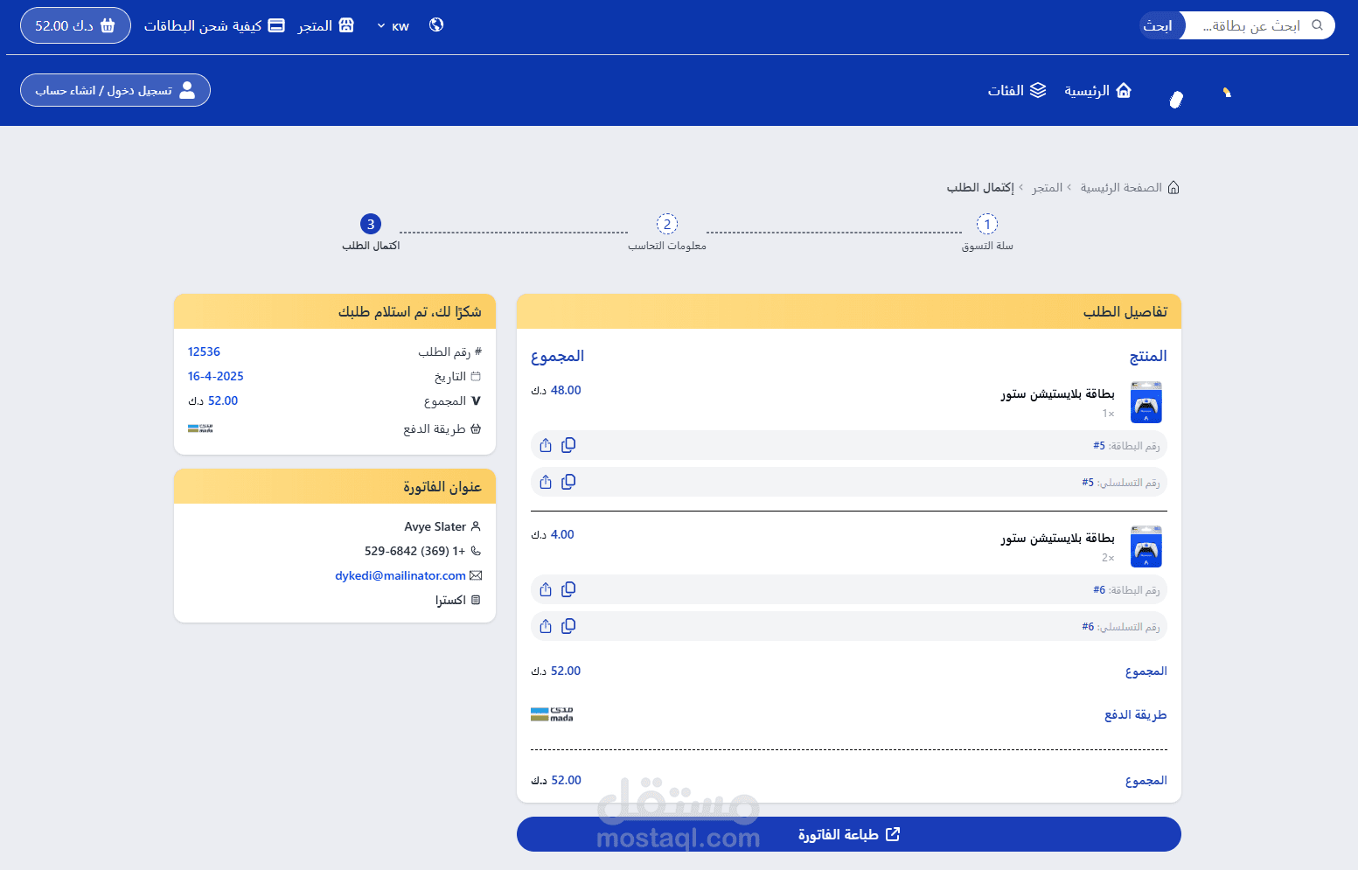Click the dykedi@mailinator.com email link
The height and width of the screenshot is (870, 1358).
tap(400, 575)
